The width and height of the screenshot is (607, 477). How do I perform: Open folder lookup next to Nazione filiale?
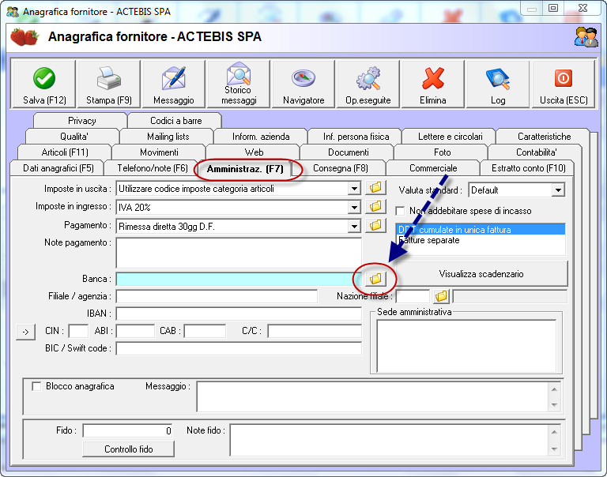coord(441,296)
